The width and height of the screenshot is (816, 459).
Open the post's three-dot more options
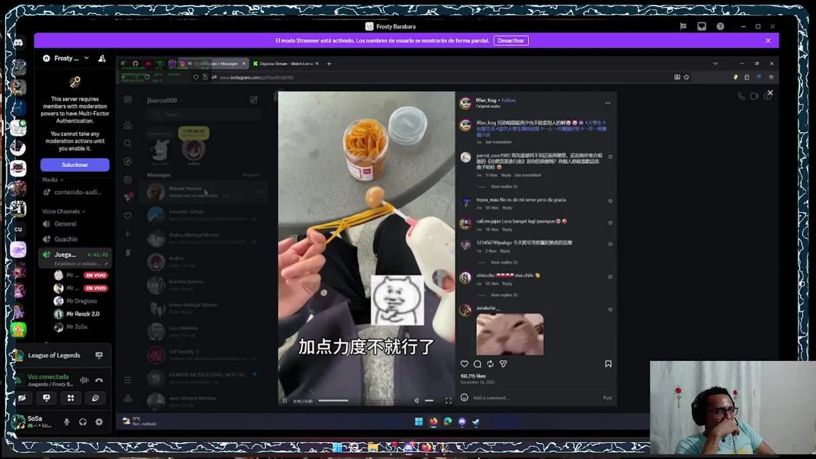pyautogui.click(x=608, y=103)
